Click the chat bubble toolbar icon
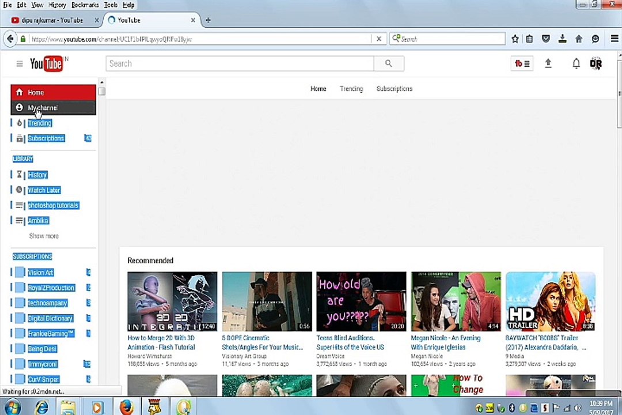The height and width of the screenshot is (415, 622). (596, 39)
